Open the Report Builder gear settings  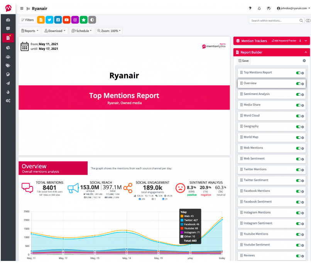tap(304, 61)
